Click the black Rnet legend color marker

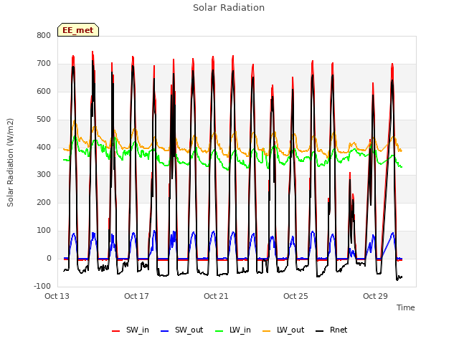tap(320, 331)
